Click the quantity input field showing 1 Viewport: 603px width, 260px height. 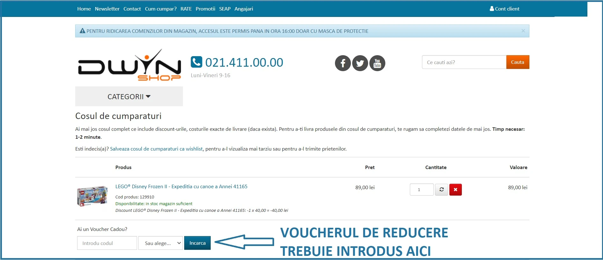point(422,189)
